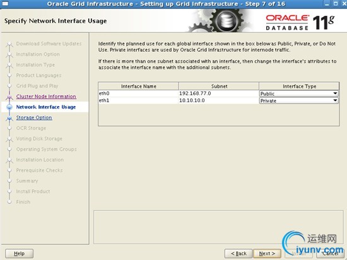Click the Finish step
The image size is (347, 260).
click(x=23, y=202)
